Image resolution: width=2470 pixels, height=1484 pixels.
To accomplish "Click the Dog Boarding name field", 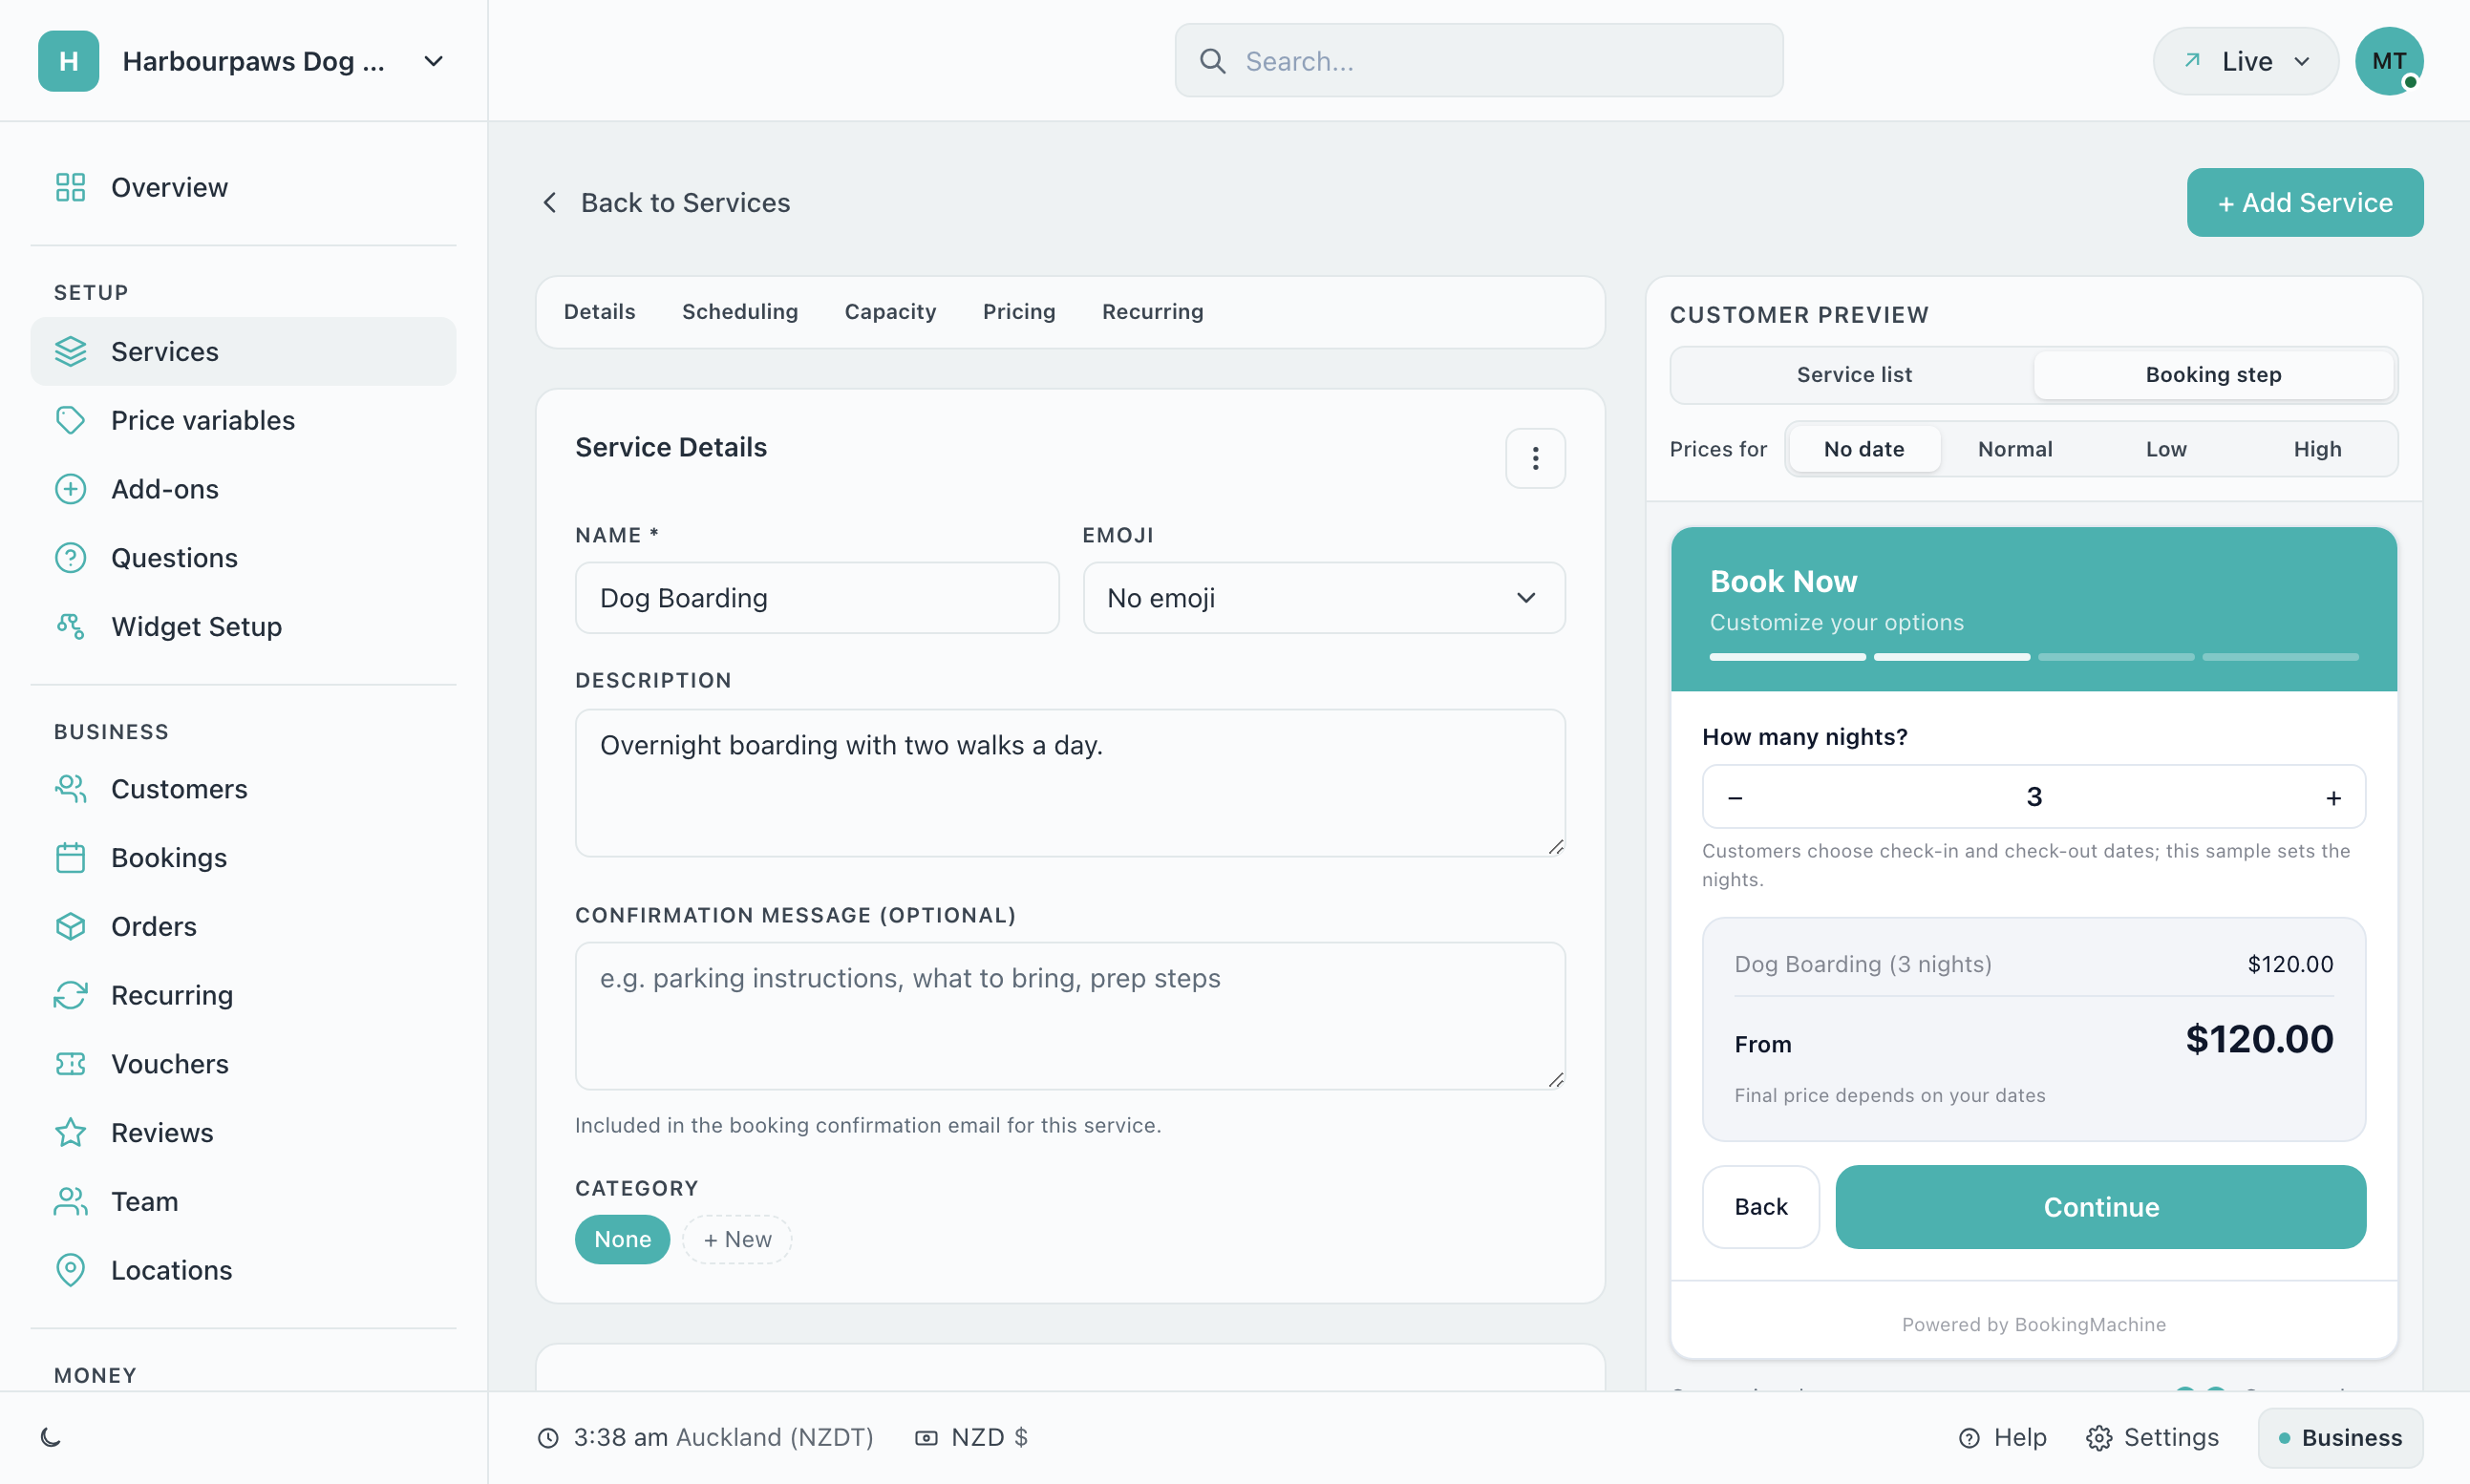I will pyautogui.click(x=816, y=597).
